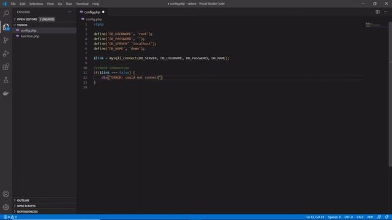Image resolution: width=392 pixels, height=220 pixels.
Task: Split the editor to the right
Action: pyautogui.click(x=377, y=12)
